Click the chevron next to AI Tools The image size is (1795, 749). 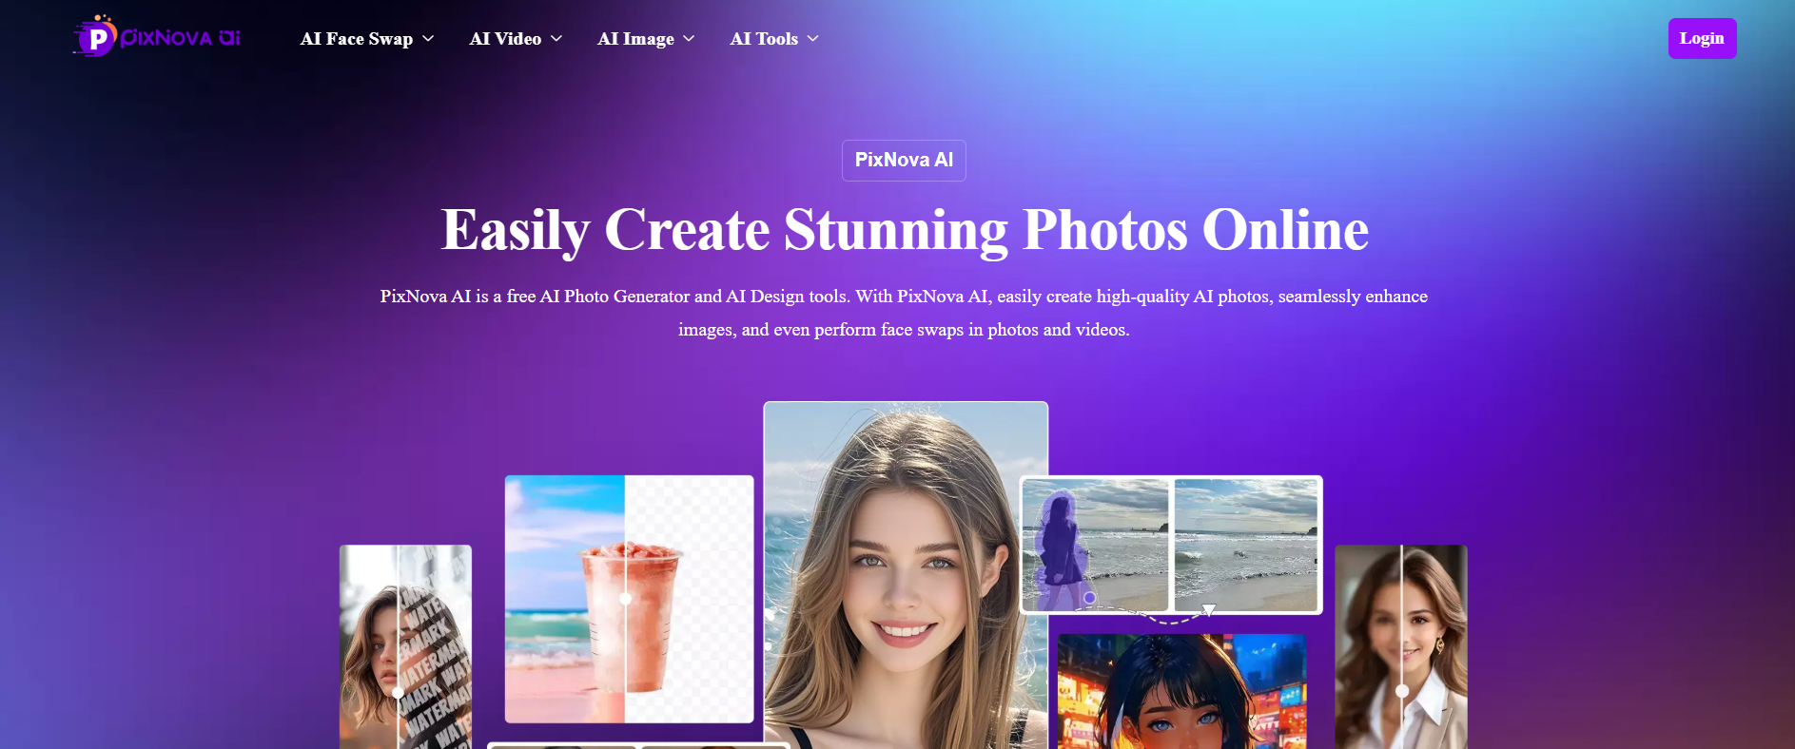coord(812,39)
